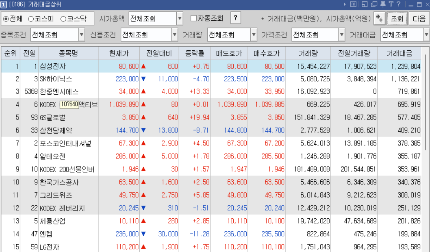Sort by the 전일거래량 column header
The height and width of the screenshot is (252, 430).
pos(354,53)
